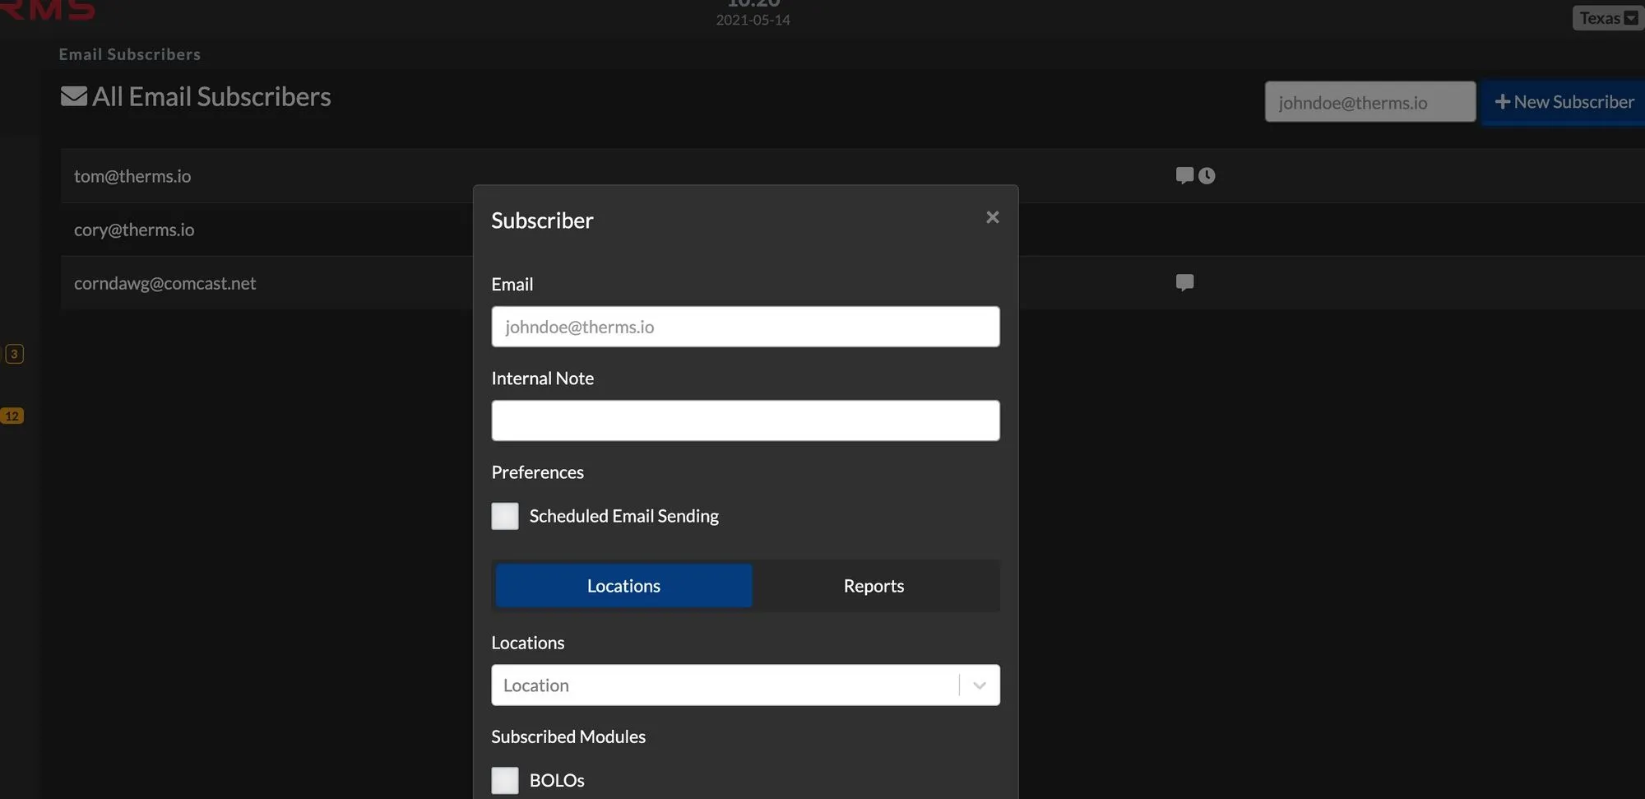Image resolution: width=1645 pixels, height=799 pixels.
Task: Open the Location dropdown chevron arrow
Action: pyautogui.click(x=979, y=685)
